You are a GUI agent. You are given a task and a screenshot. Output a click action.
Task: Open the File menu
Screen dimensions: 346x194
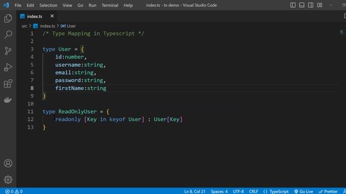click(18, 5)
